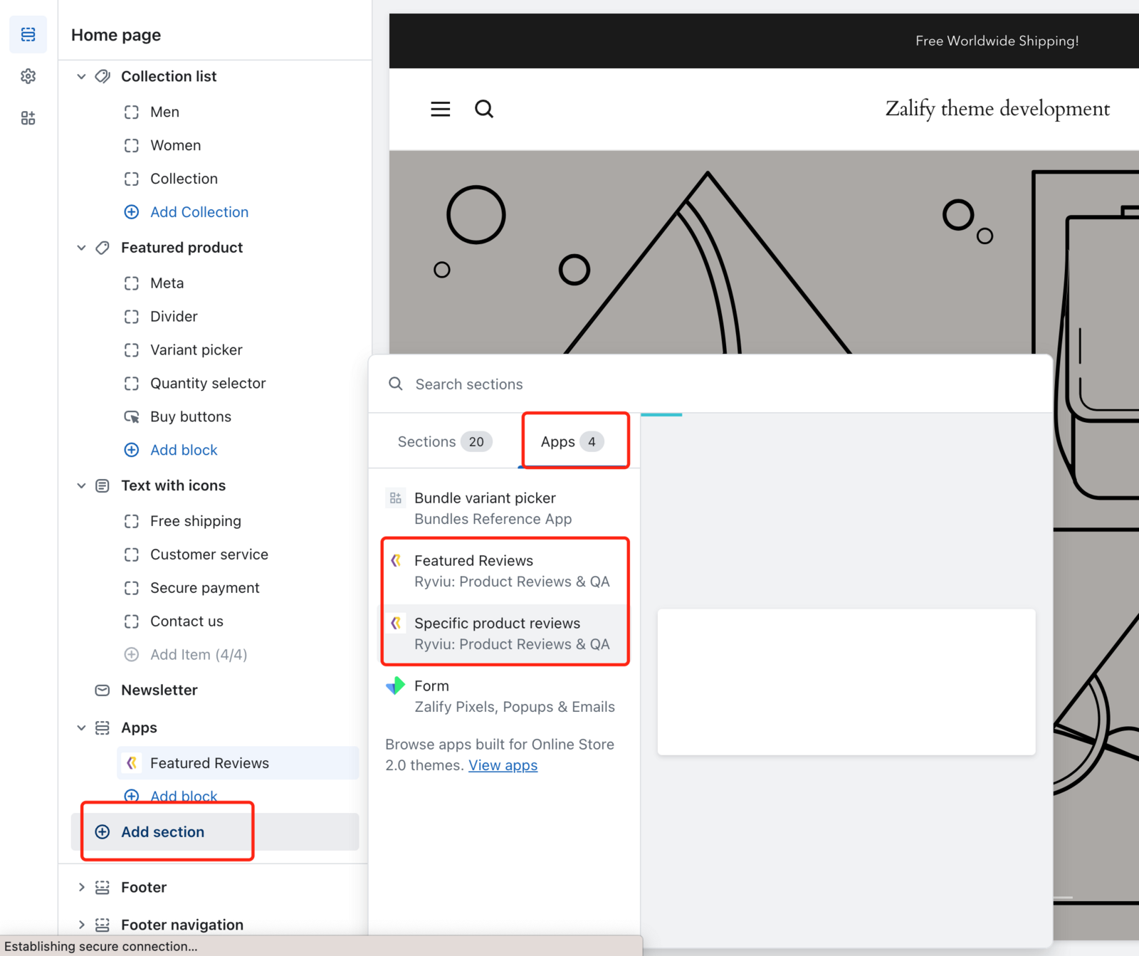Open the View apps link
1139x956 pixels.
503,765
